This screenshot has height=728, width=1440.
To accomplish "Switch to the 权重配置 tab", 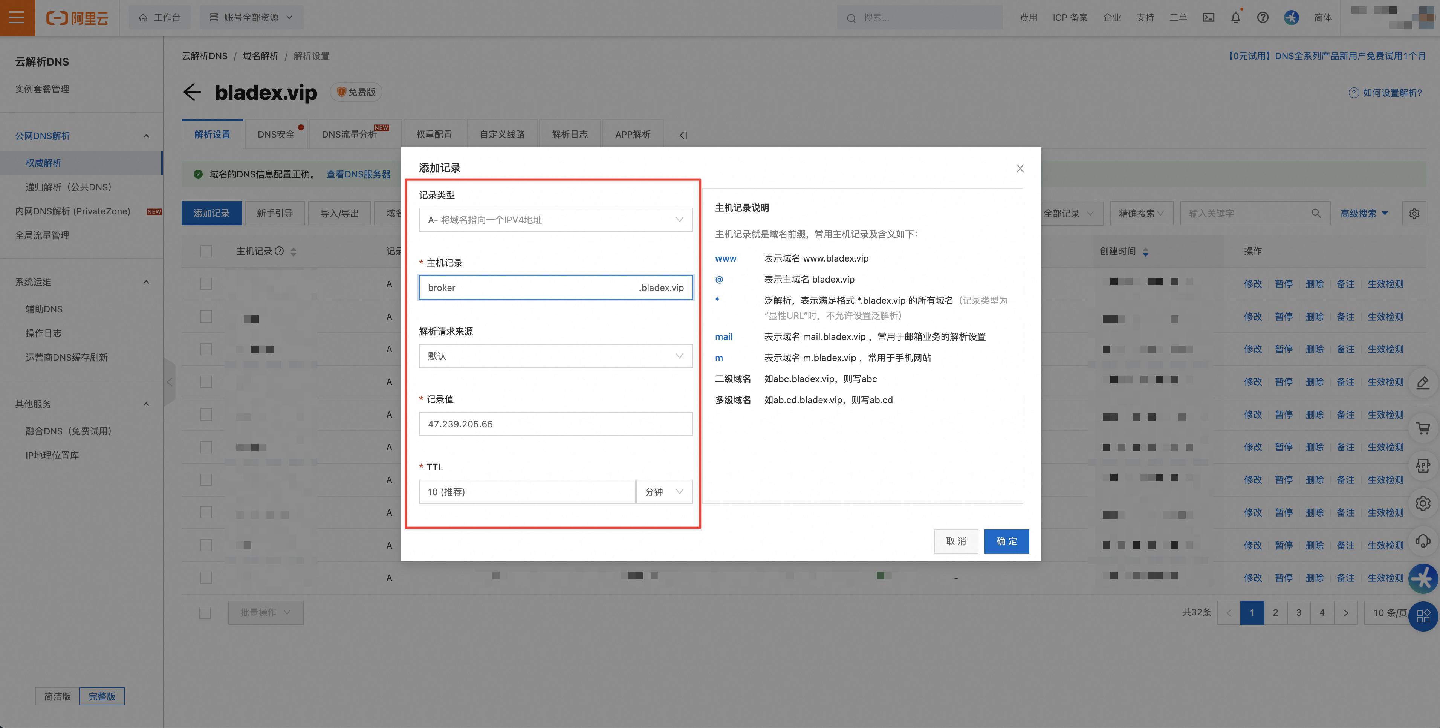I will [434, 135].
